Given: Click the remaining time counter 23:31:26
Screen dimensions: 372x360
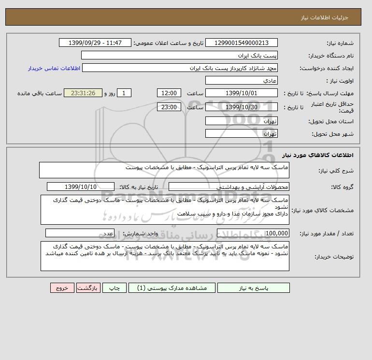Looking at the screenshot, I should click(83, 93).
